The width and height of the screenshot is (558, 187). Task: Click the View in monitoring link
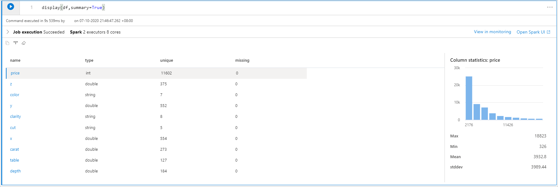(x=492, y=32)
